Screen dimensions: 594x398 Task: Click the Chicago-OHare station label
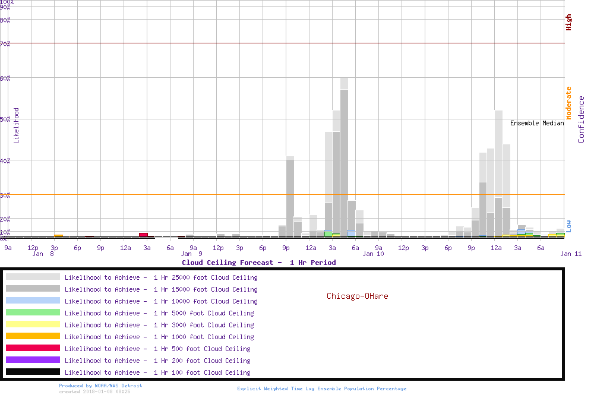[357, 296]
